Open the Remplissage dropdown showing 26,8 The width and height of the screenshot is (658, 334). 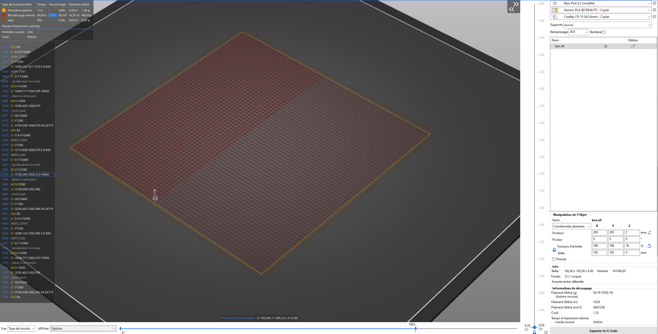tap(578, 32)
